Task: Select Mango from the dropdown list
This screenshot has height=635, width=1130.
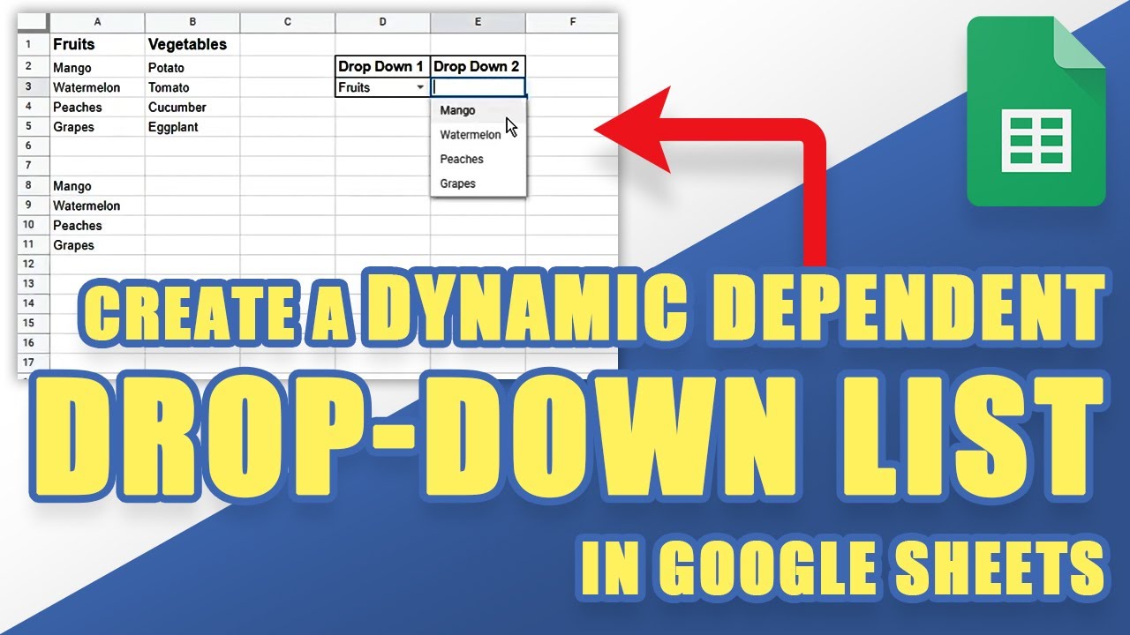Action: [x=478, y=110]
